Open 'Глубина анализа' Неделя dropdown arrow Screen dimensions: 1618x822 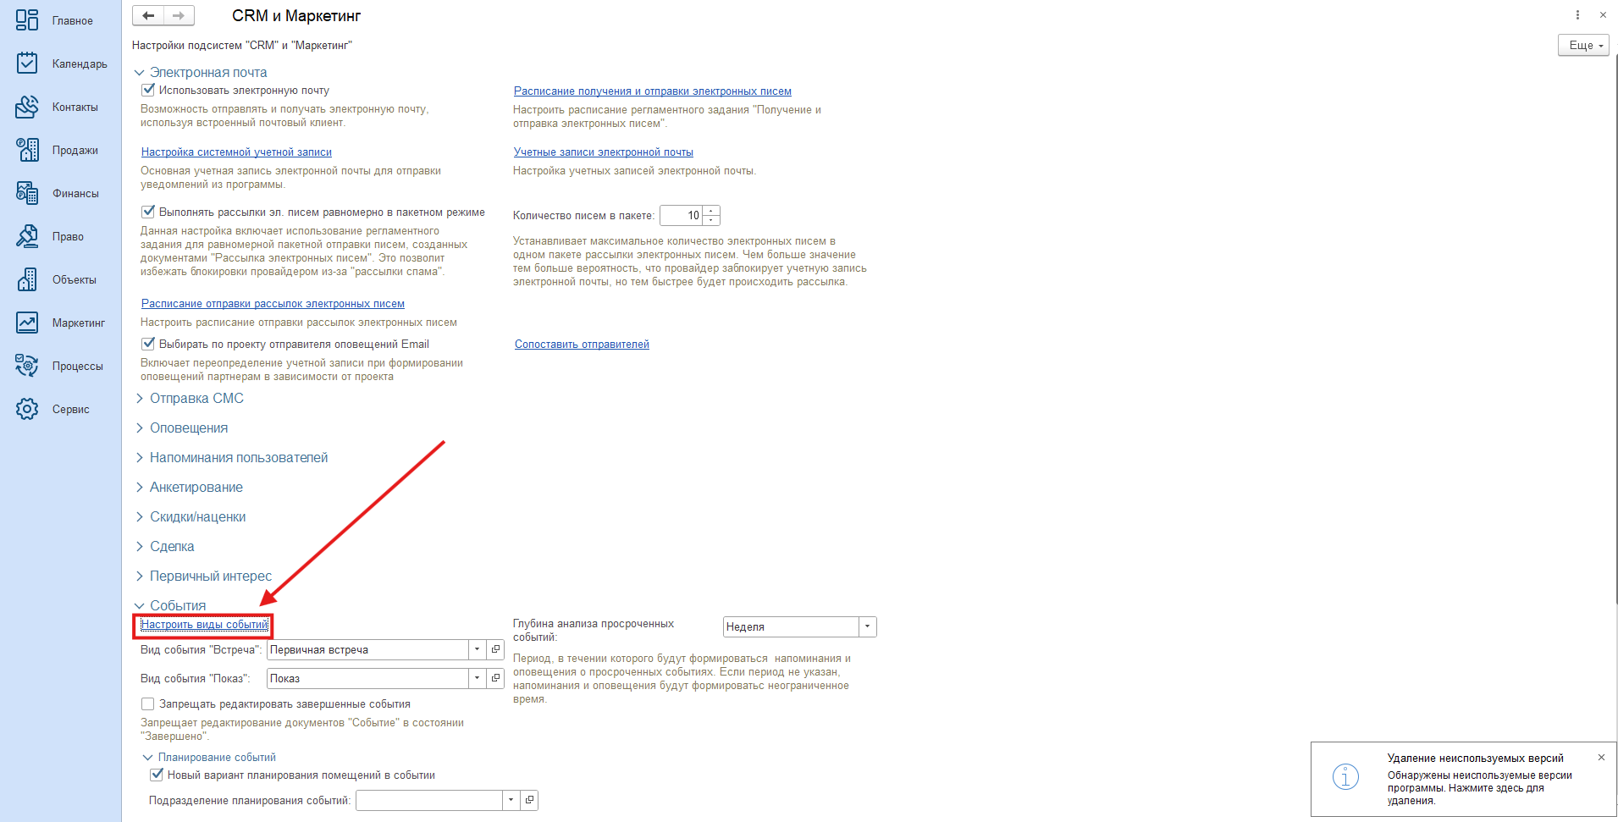[867, 626]
